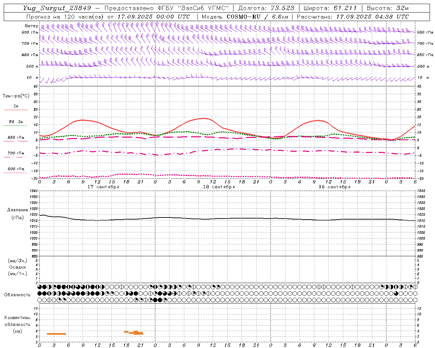
Task: Click the 'Рассчитано: 17.09.2025 04:38 UTC' text
Action: pyautogui.click(x=353, y=17)
